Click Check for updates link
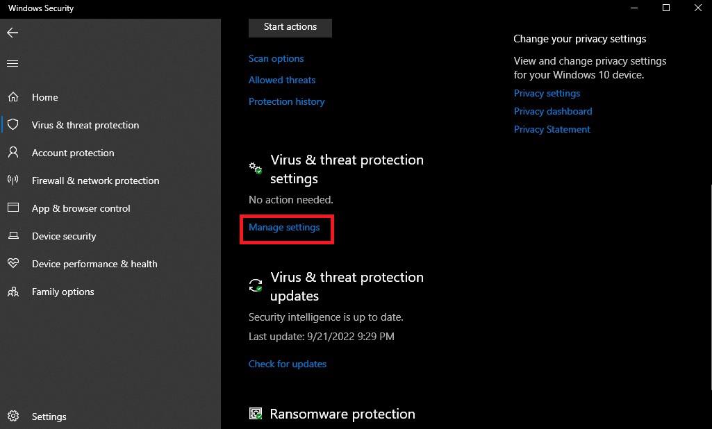712x429 pixels. click(288, 364)
